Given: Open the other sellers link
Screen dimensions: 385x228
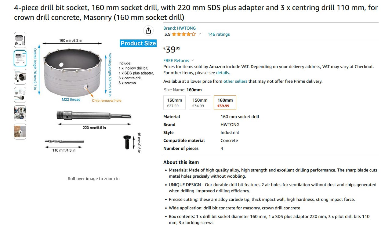Looking at the screenshot, I should pyautogui.click(x=235, y=81).
